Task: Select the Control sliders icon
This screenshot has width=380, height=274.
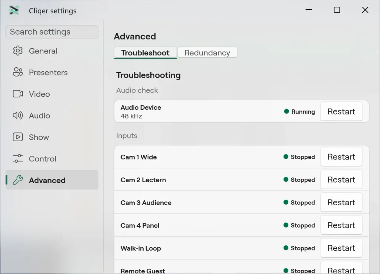Action: pos(18,158)
